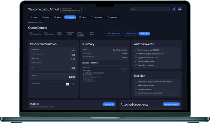Click the Travel Protection Plus summary value
This screenshot has height=123, width=210.
pos(120,50)
